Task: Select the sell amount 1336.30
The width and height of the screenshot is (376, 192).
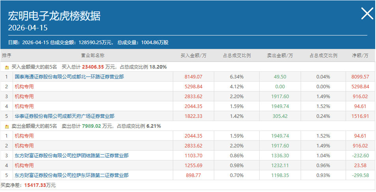Action: coord(280,156)
